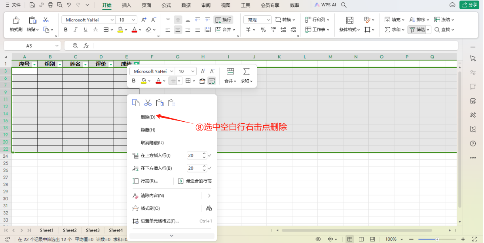Select column header F

point(152,57)
